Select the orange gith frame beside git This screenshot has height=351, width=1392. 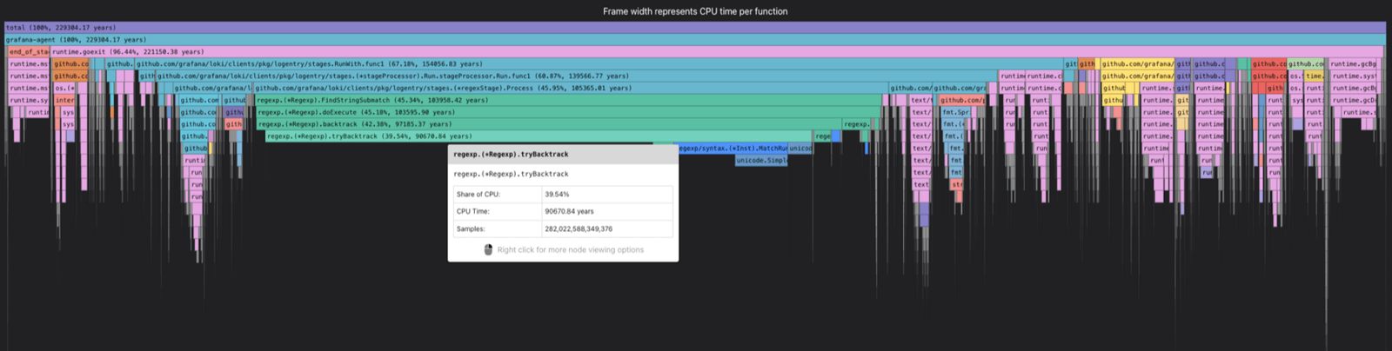[x=1087, y=63]
